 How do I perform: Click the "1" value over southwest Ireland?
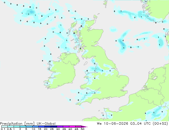tap(47, 84)
